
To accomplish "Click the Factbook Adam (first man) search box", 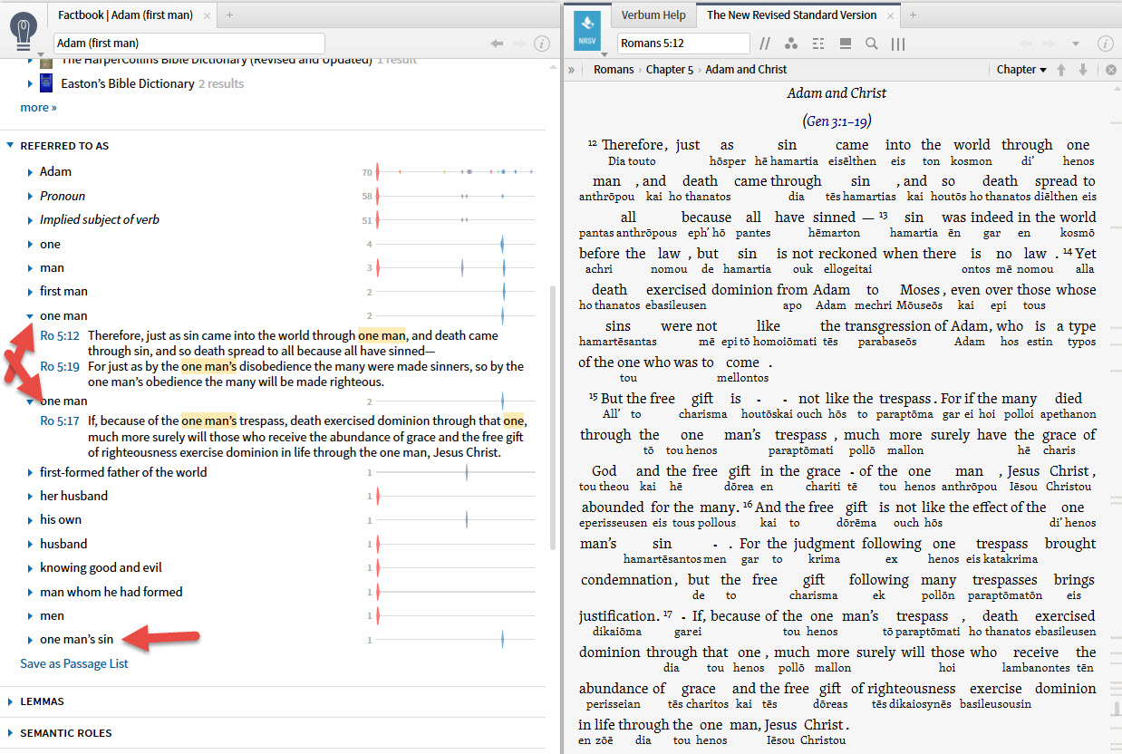I will pyautogui.click(x=189, y=43).
